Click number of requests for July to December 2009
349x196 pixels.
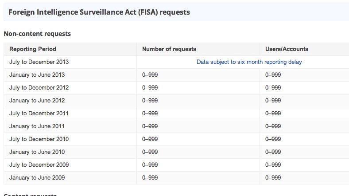click(x=150, y=165)
